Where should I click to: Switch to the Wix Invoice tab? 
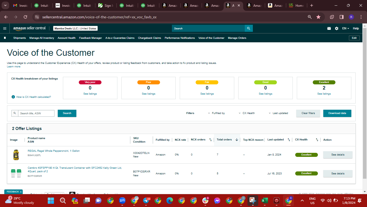pyautogui.click(x=63, y=5)
